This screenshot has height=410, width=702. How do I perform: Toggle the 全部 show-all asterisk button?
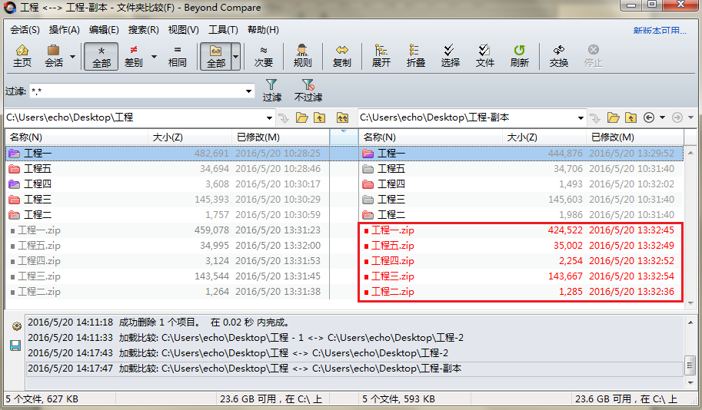pyautogui.click(x=101, y=56)
